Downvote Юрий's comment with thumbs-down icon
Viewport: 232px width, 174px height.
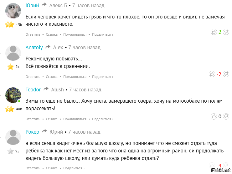[x=226, y=32]
